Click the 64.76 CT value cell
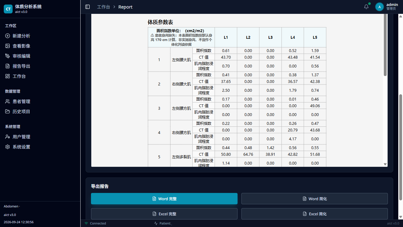This screenshot has height=227, width=403. point(248,154)
